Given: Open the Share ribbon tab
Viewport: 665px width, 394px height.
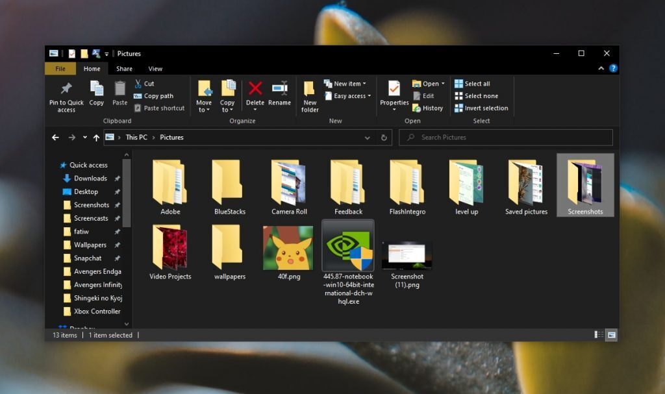Looking at the screenshot, I should pyautogui.click(x=123, y=68).
